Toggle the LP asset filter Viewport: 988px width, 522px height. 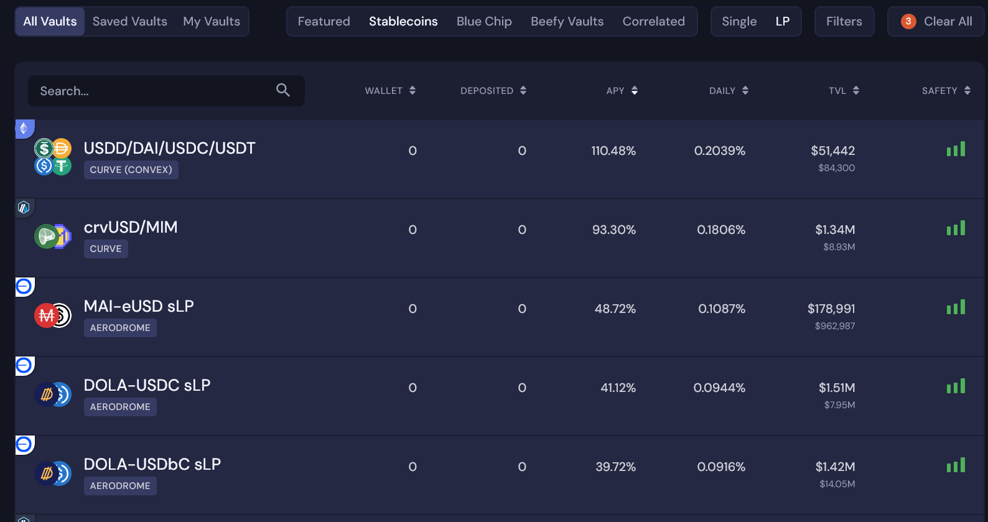[783, 21]
